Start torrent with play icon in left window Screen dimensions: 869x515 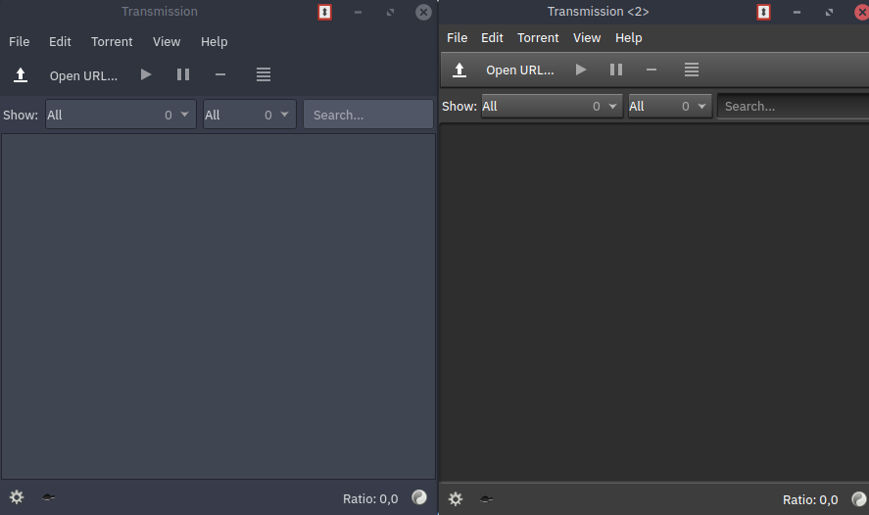[x=146, y=74]
